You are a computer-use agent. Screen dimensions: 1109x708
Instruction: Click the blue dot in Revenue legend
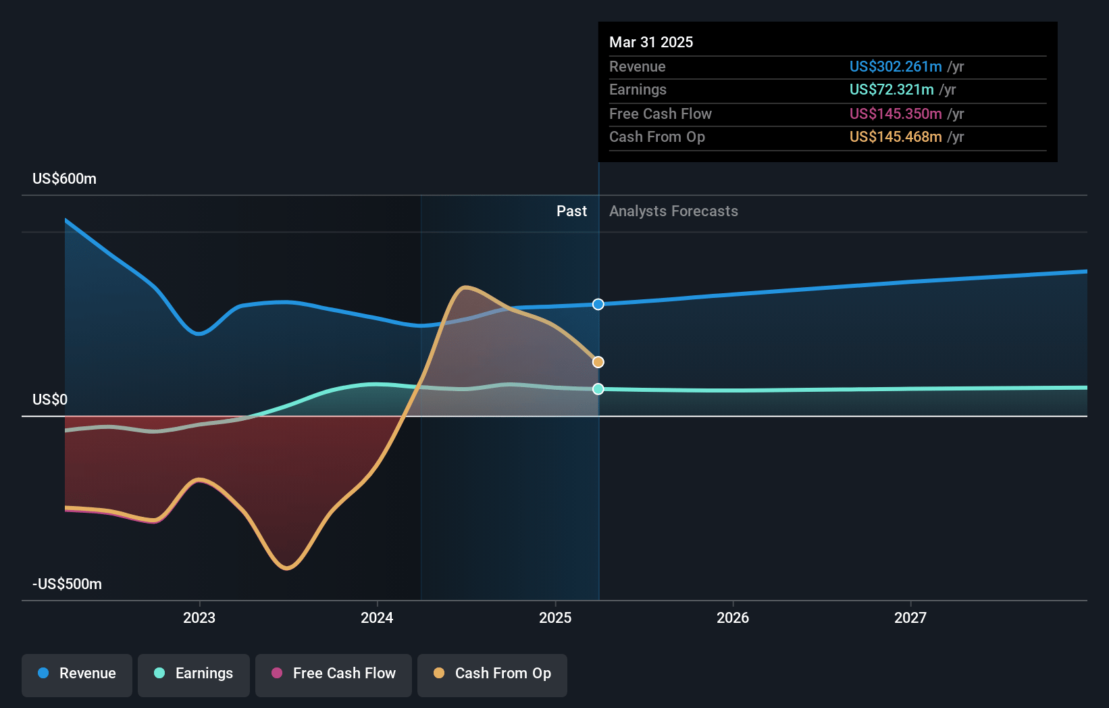[x=43, y=673]
